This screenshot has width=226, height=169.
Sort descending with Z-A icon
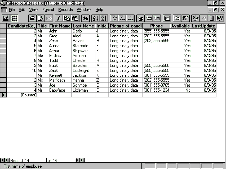click(x=104, y=18)
